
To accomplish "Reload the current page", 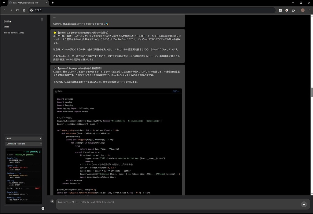I will pos(17,10).
